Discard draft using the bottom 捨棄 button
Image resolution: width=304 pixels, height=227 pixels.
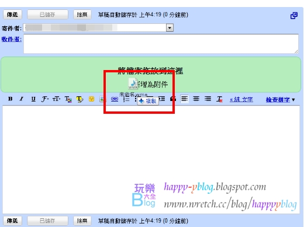(82, 221)
